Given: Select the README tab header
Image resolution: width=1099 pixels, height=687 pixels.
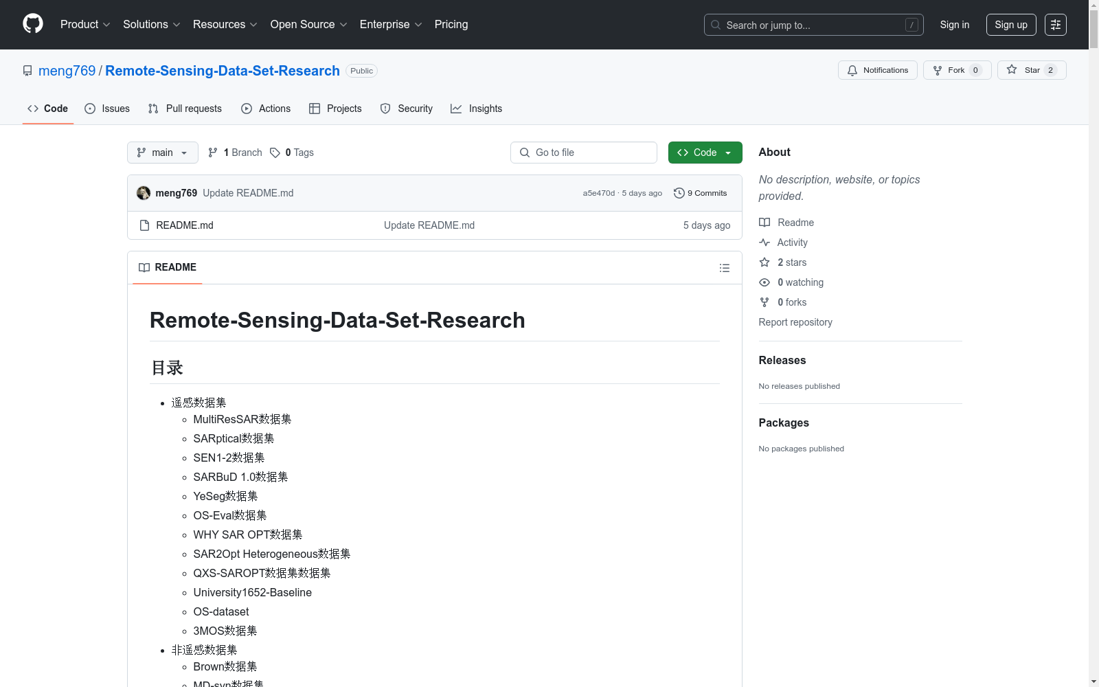Looking at the screenshot, I should point(168,267).
